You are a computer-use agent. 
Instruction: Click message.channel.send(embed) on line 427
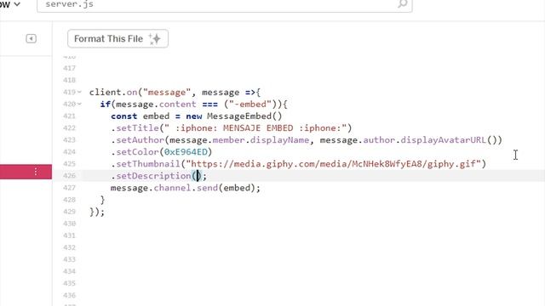tap(186, 188)
